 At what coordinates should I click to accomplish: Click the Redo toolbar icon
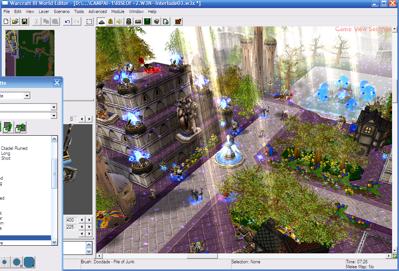(77, 21)
